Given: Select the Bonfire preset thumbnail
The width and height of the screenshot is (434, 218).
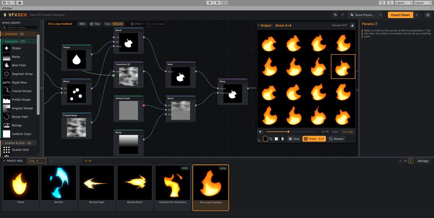Looking at the screenshot, I should (x=59, y=187).
